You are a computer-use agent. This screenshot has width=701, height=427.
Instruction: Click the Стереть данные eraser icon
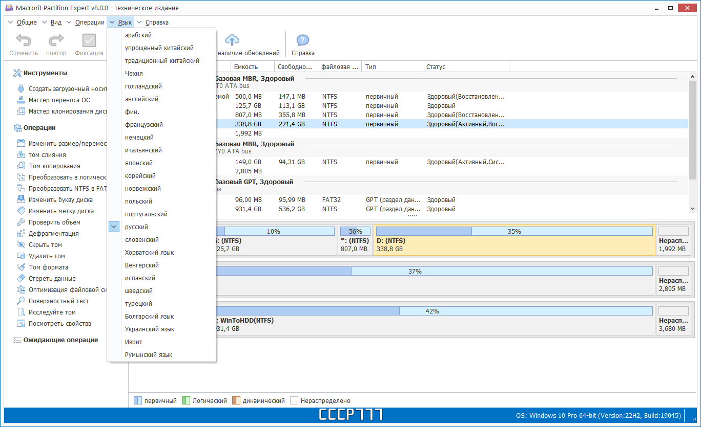[21, 279]
